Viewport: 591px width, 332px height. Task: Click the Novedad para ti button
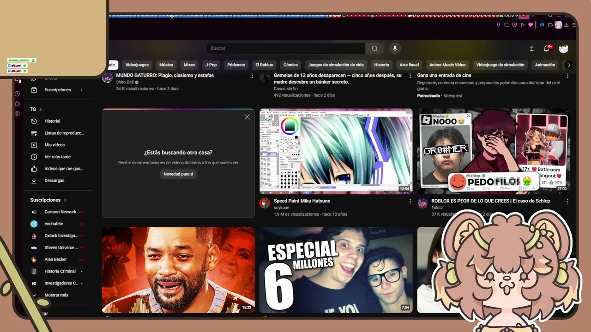coord(178,174)
